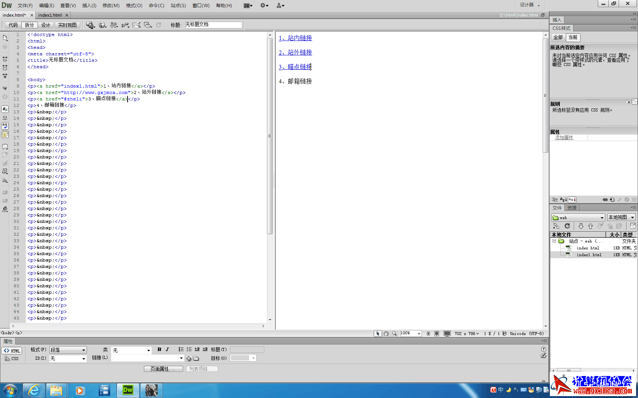Viewport: 638px width, 398px height.
Task: Toggle the line numbers icon
Action: [5, 109]
